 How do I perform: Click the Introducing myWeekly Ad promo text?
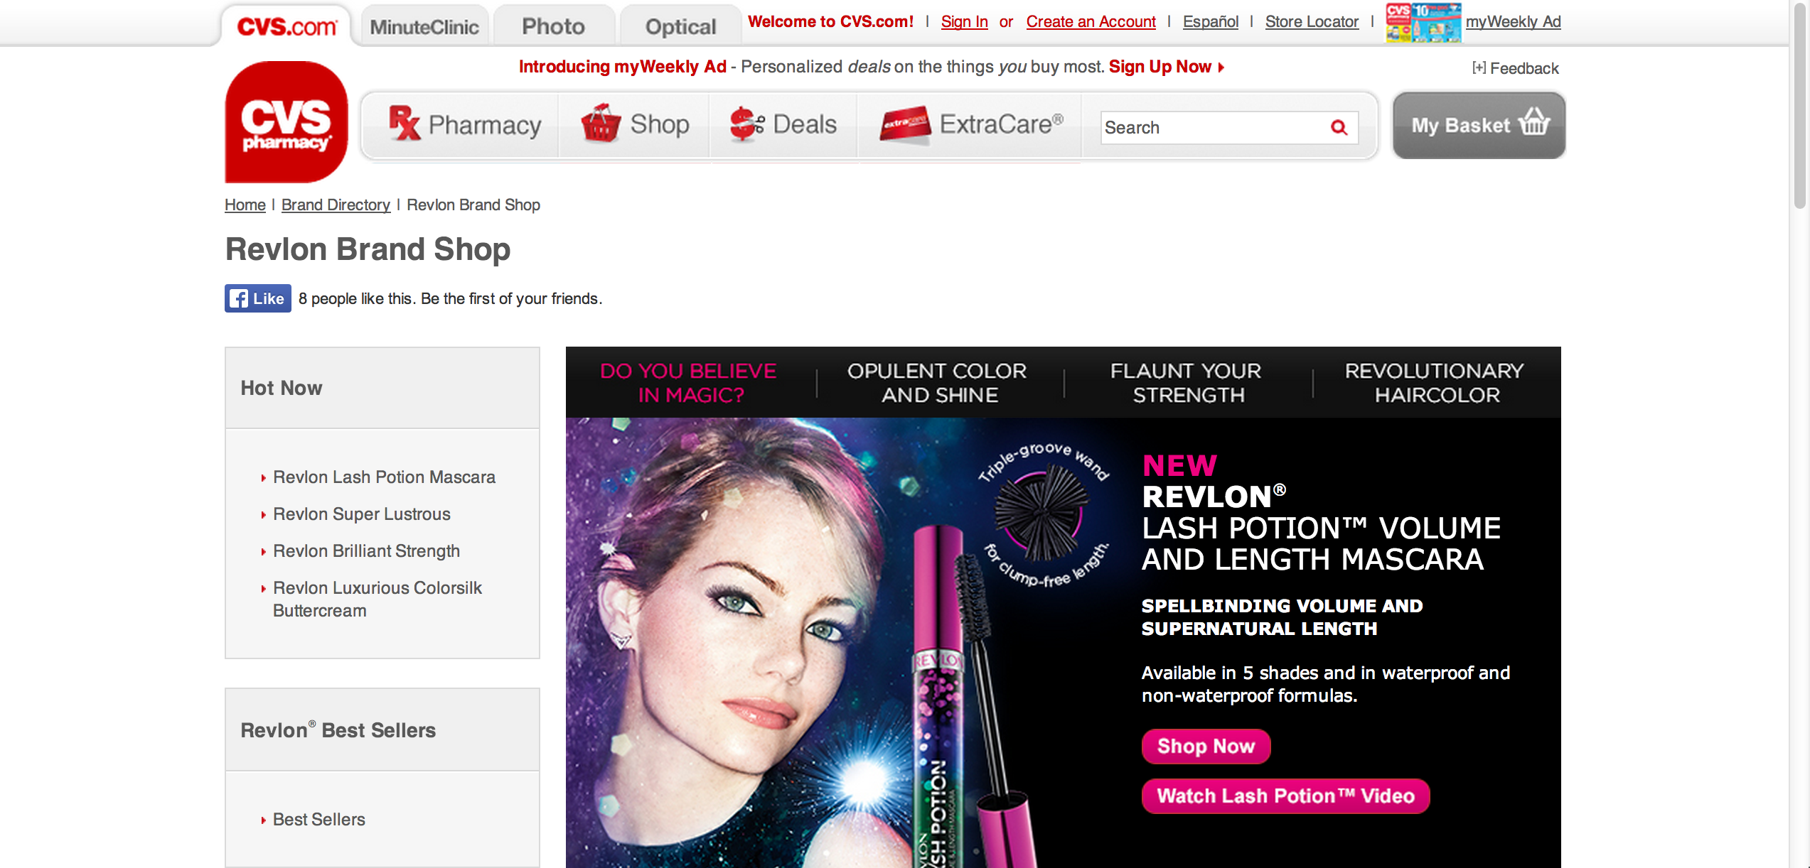coord(623,67)
